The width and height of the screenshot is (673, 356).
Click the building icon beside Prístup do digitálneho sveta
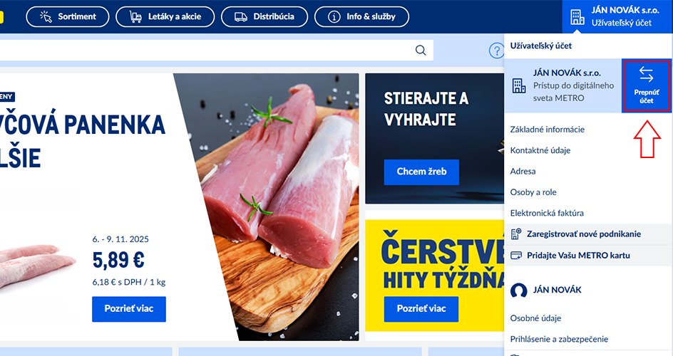pyautogui.click(x=519, y=85)
